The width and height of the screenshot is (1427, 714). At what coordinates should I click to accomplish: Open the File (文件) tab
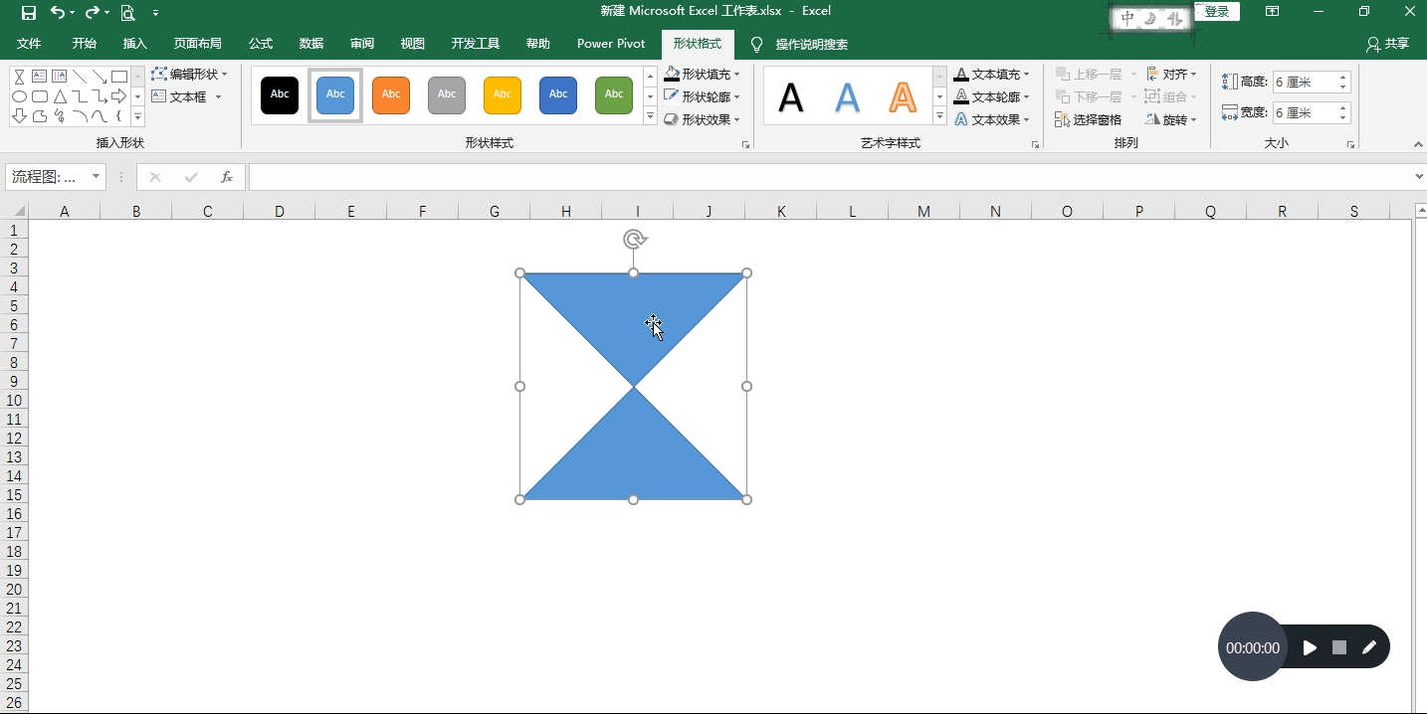(29, 44)
